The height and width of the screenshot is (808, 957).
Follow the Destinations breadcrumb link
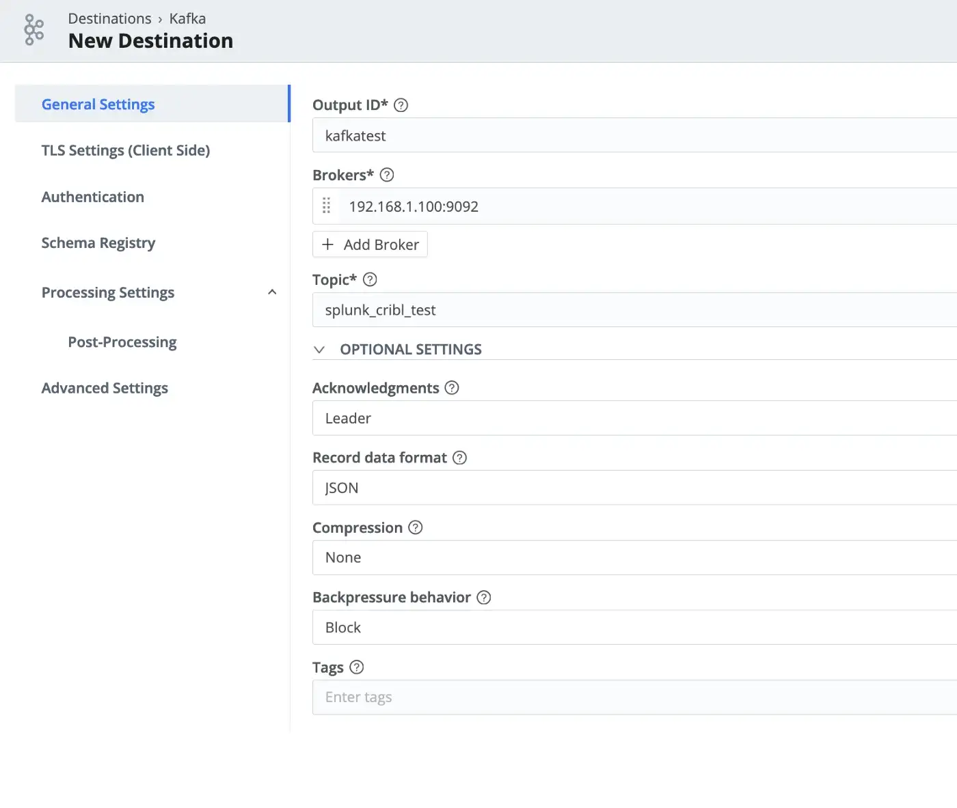[109, 18]
